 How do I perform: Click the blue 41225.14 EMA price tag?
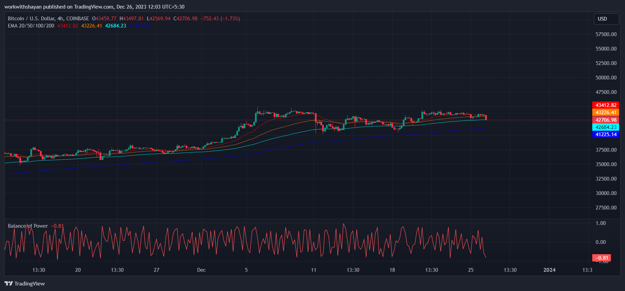[x=606, y=134]
